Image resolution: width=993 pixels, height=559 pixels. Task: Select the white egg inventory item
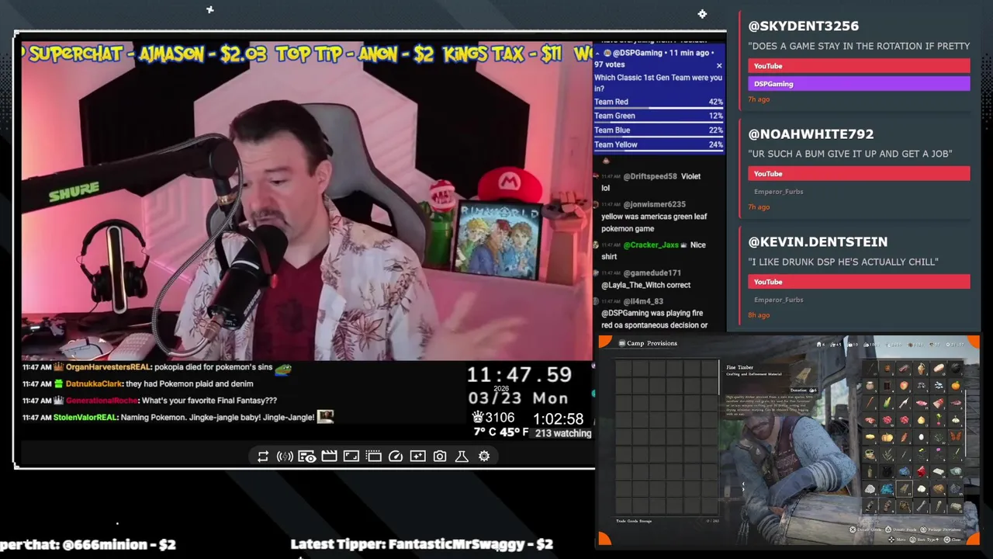point(922,437)
